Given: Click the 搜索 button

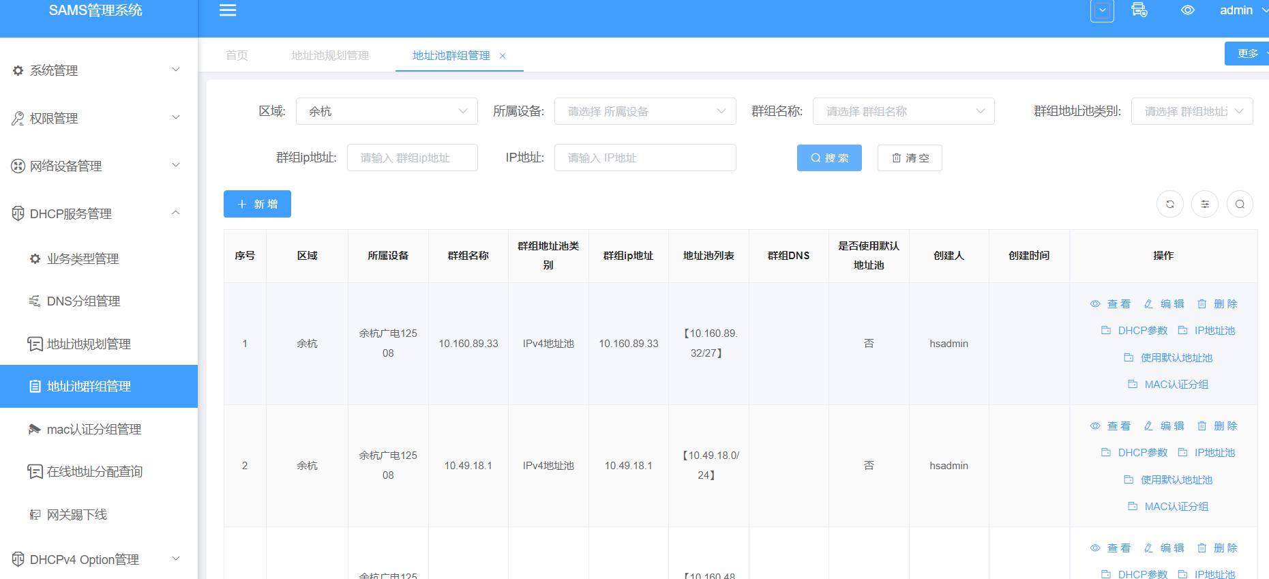Looking at the screenshot, I should (x=829, y=158).
